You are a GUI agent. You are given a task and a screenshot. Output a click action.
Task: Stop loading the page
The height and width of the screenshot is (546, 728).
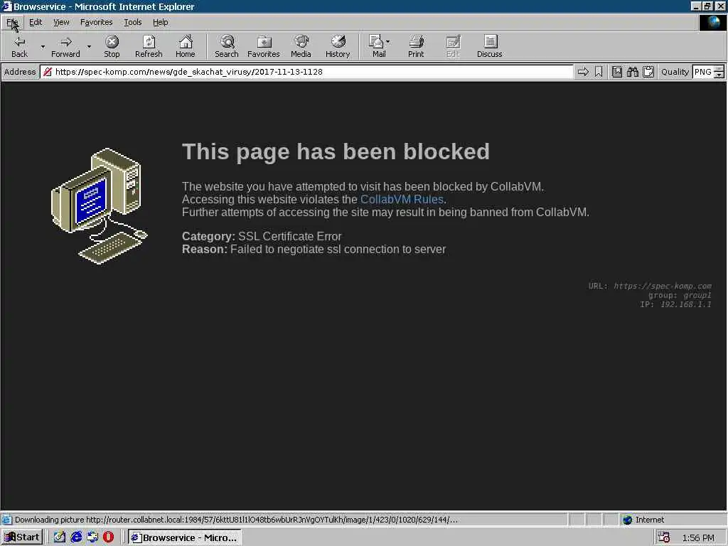pyautogui.click(x=112, y=46)
